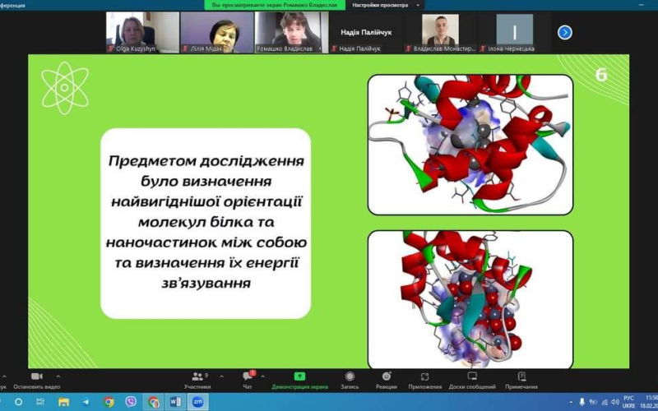The height and width of the screenshot is (411, 658).
Task: Expand audio options arrow at toolbar edge
Action: (x=4, y=376)
